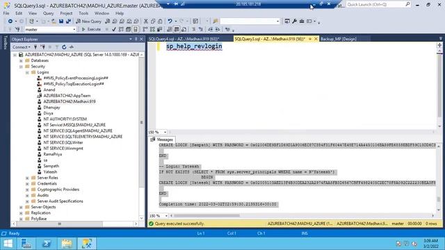Viewport: 445px width, 250px height.
Task: Click the Messages pane horizontal scrollbar thumb
Action: [x=207, y=216]
